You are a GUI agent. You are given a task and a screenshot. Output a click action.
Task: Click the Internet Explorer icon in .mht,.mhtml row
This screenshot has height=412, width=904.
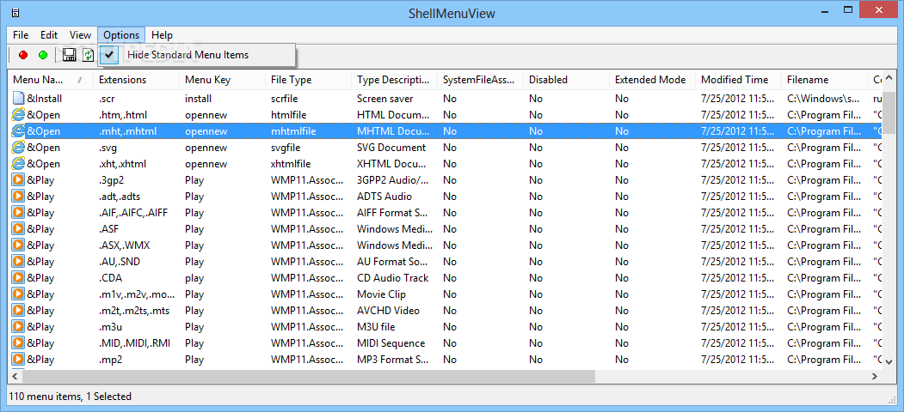tap(18, 131)
